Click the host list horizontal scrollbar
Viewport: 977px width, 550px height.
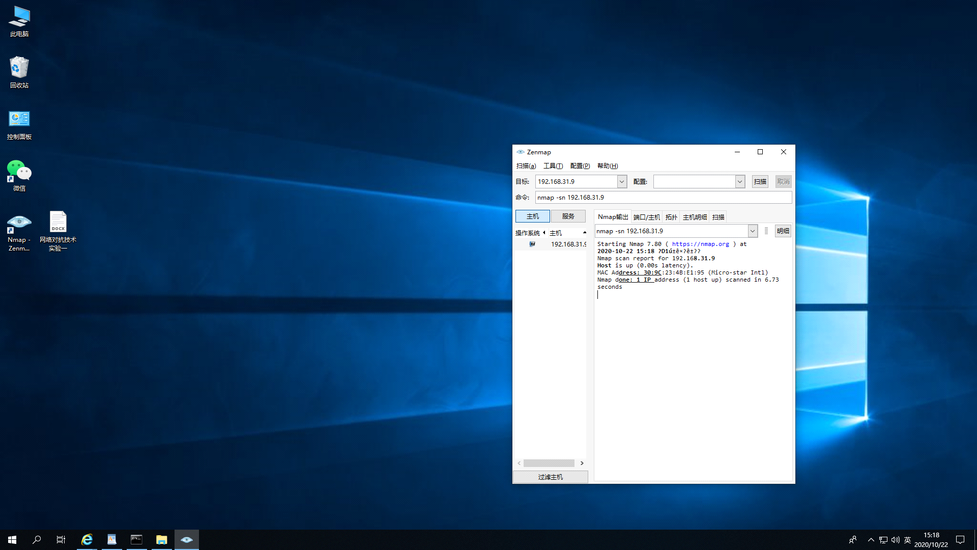(549, 463)
